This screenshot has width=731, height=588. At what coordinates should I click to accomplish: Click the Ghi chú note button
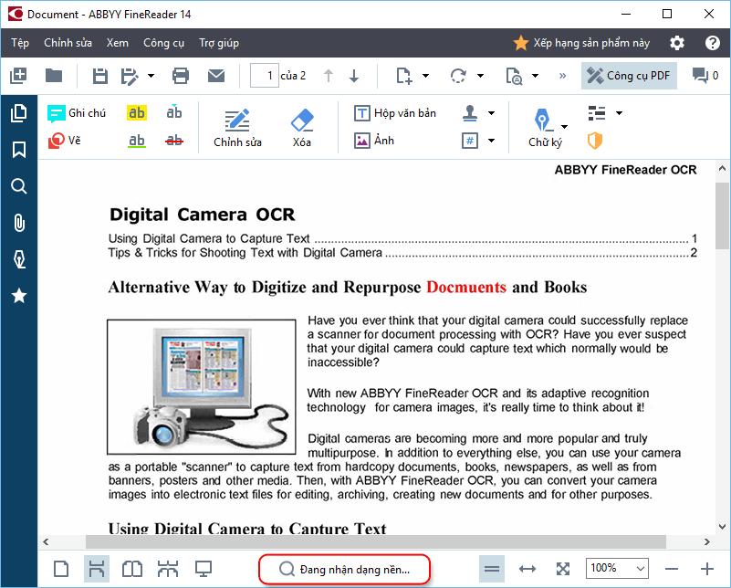pyautogui.click(x=77, y=113)
